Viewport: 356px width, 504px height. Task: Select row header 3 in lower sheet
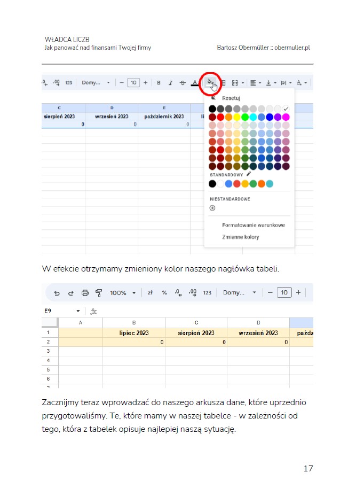(49, 351)
